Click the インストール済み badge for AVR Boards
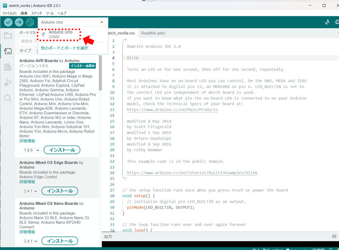Screen dimensions: 339x250 click(x=82, y=66)
